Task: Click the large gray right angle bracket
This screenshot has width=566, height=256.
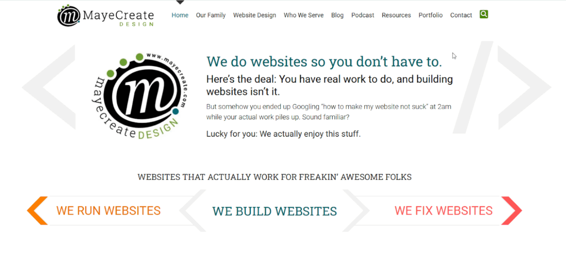Action: [524, 87]
